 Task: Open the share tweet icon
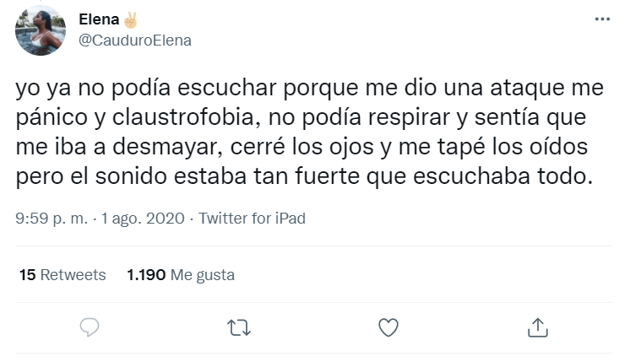538,327
